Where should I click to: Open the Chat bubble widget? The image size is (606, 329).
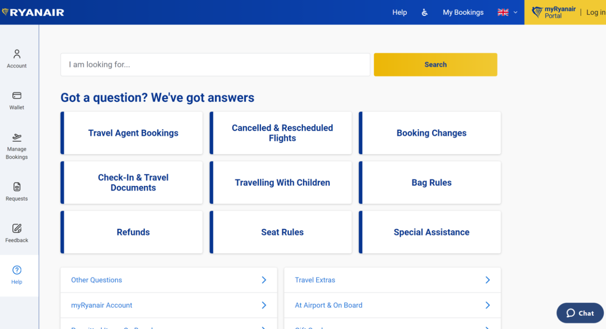pos(580,313)
